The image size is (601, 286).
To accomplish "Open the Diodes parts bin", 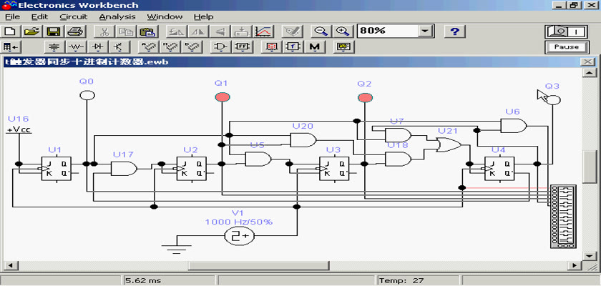I will (x=98, y=47).
